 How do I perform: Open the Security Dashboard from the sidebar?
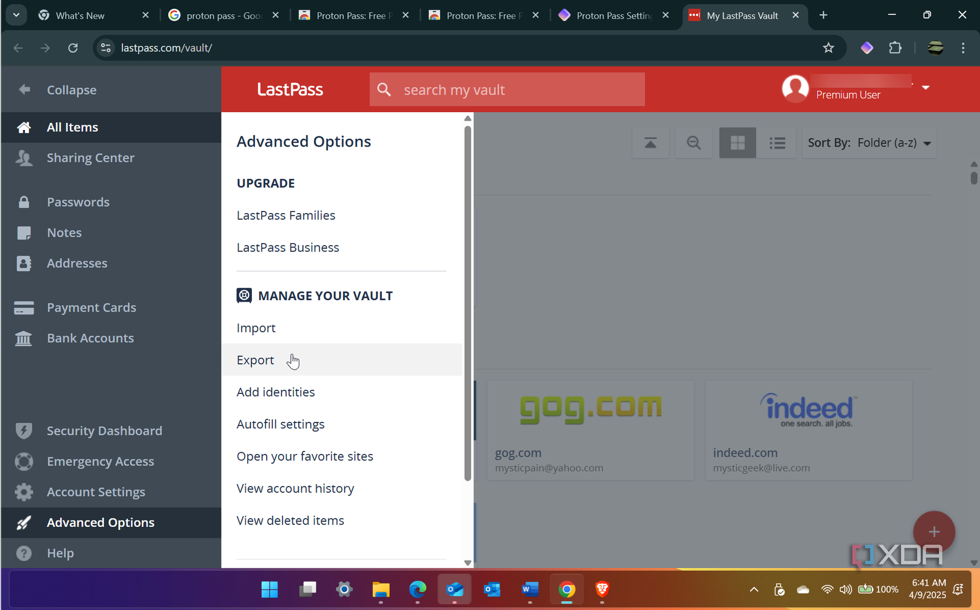105,430
